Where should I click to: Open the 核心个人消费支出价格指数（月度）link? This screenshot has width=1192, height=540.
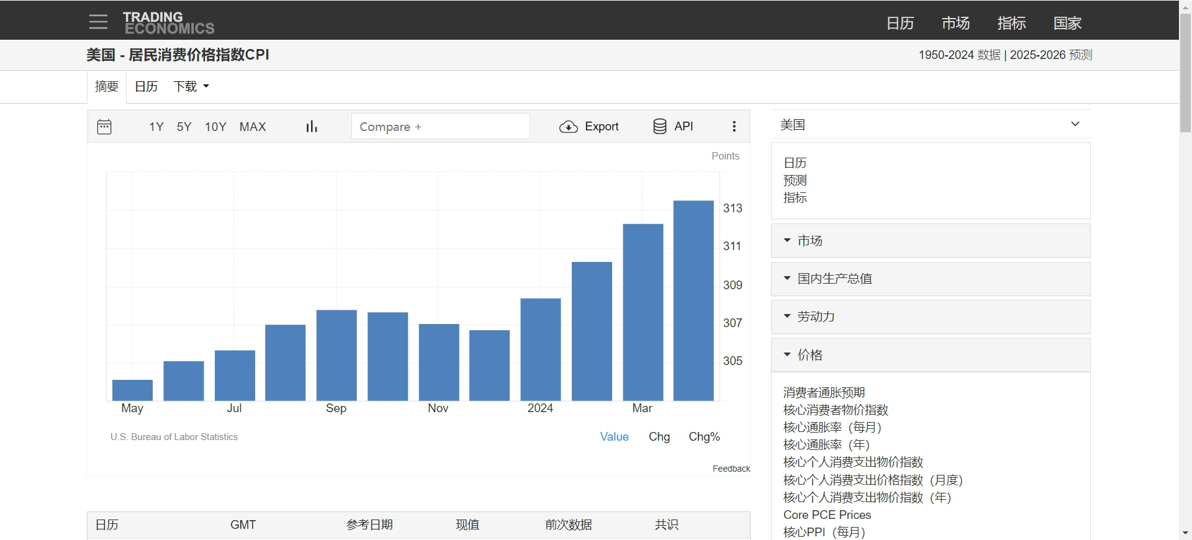coord(873,480)
